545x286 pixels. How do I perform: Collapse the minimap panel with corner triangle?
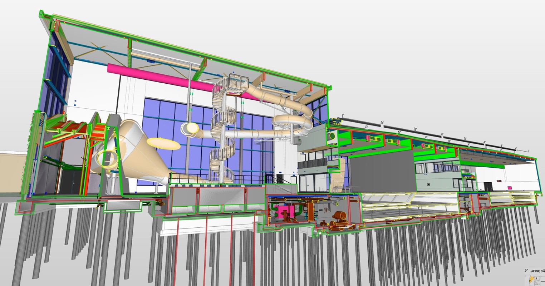point(526,270)
